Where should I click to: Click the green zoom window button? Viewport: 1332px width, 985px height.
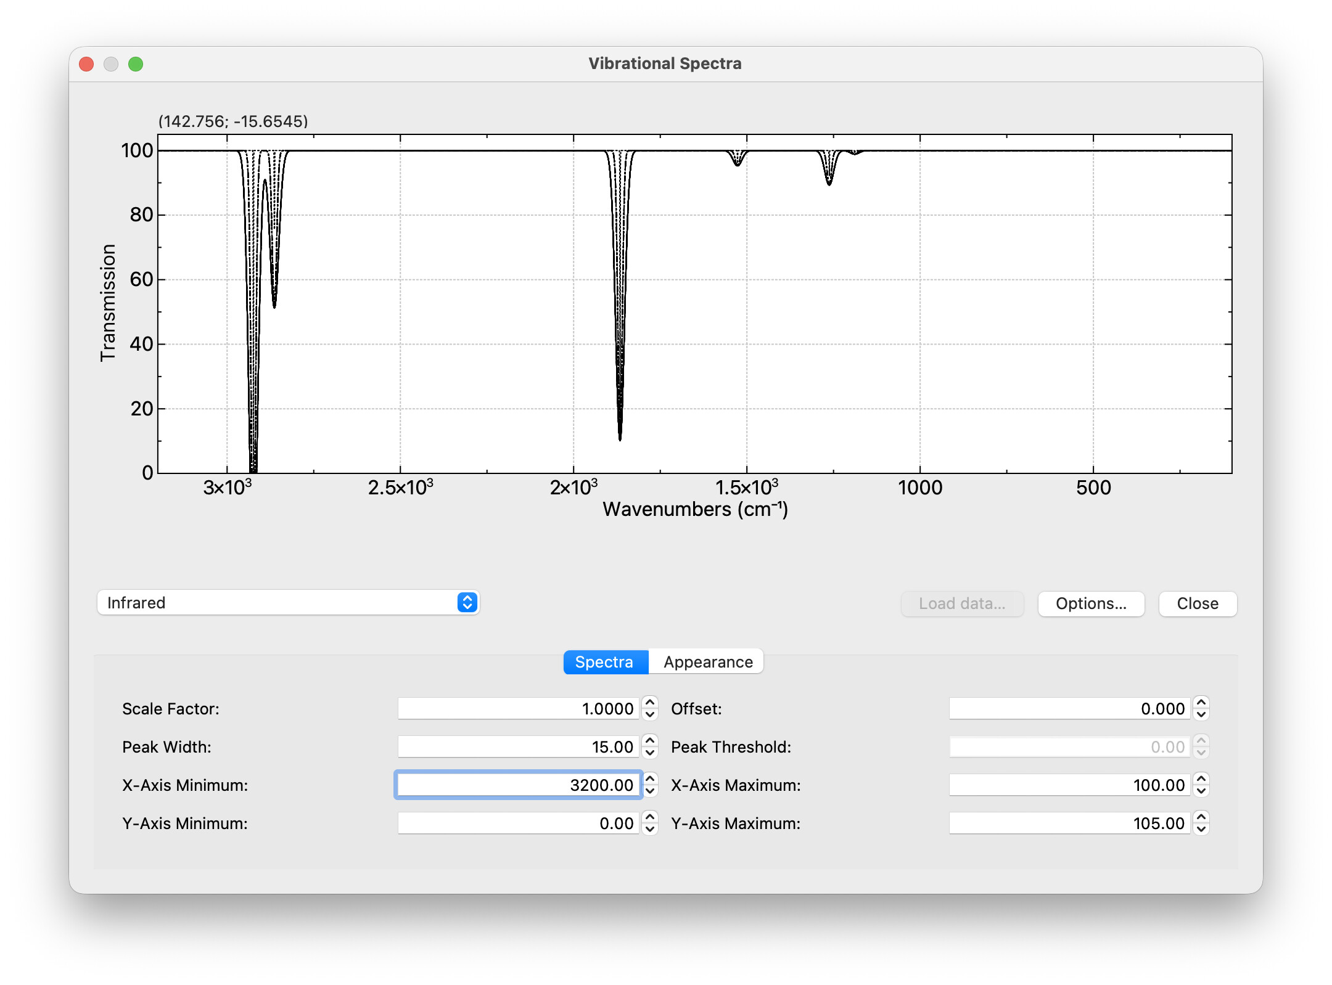coord(136,64)
